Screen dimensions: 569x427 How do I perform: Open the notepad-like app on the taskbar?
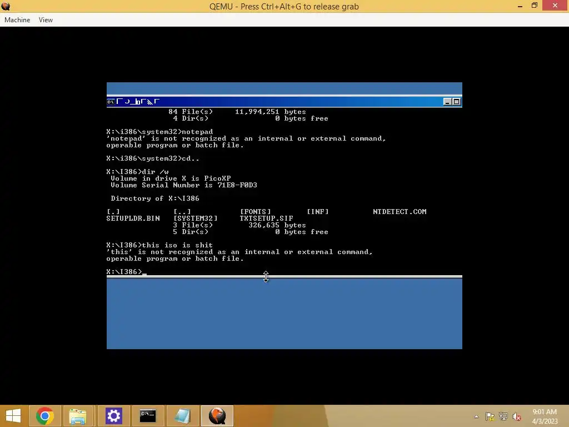click(x=182, y=416)
